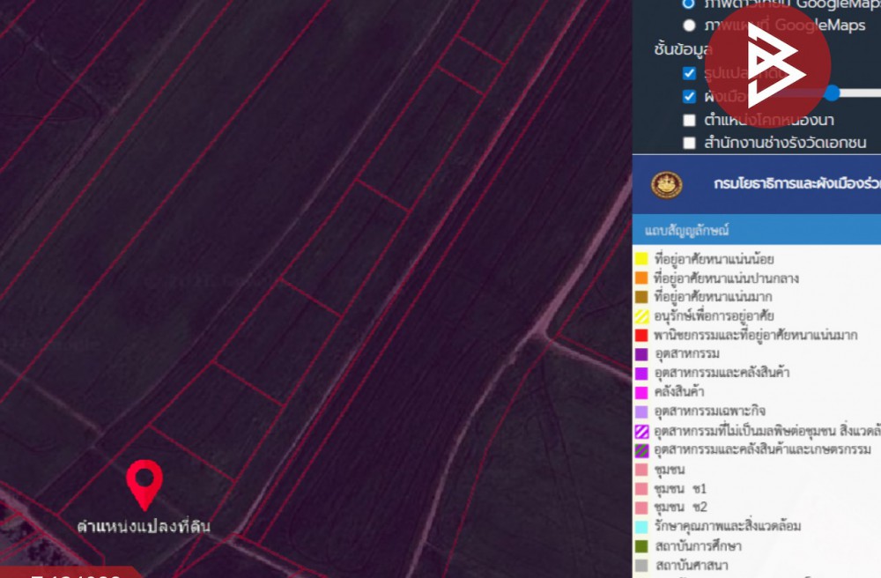This screenshot has width=881, height=578.
Task: Click the แถบสัญลักษณ์ legend header bar
Action: click(x=757, y=231)
